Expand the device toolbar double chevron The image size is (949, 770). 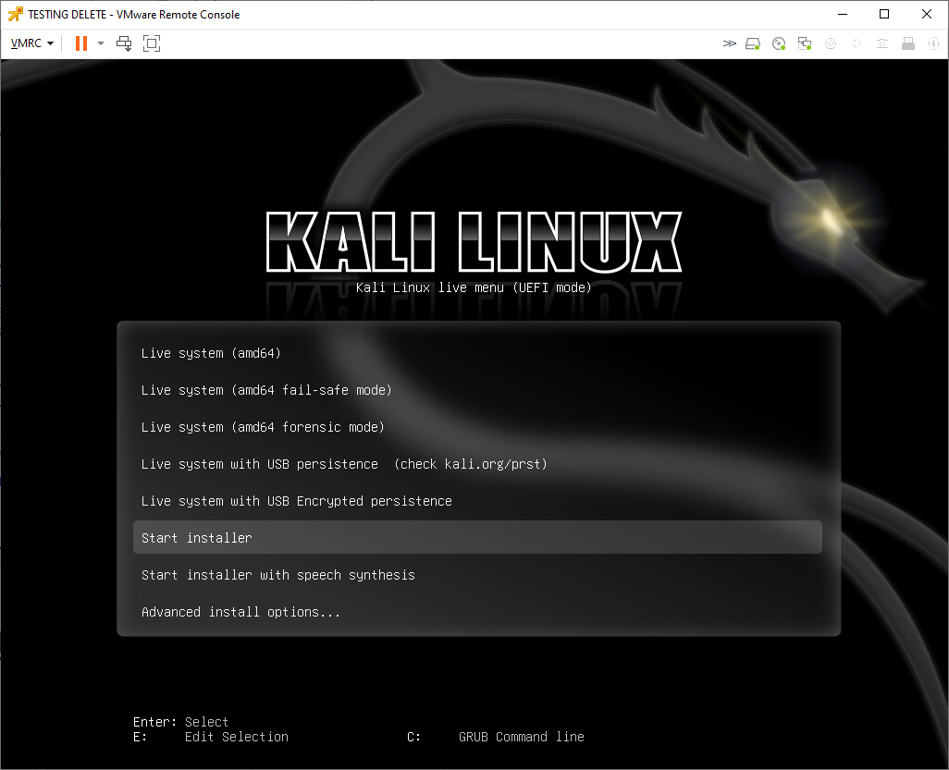[730, 43]
